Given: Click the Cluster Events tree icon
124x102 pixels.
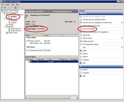Looking at the screenshot, I should pos(7,33).
